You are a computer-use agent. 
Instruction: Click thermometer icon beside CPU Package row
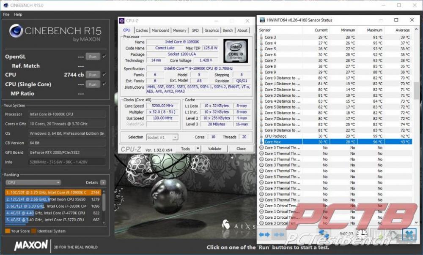(x=261, y=136)
